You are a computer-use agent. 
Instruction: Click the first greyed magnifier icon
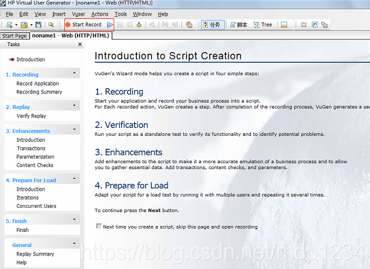tap(166, 25)
